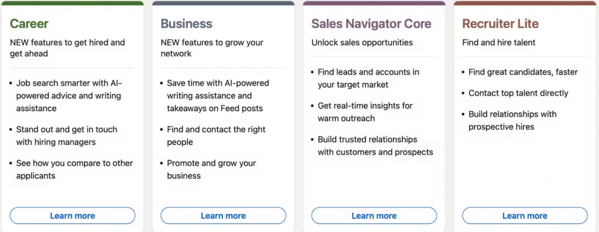Select the Business plan heading
This screenshot has width=599, height=232.
pos(186,23)
